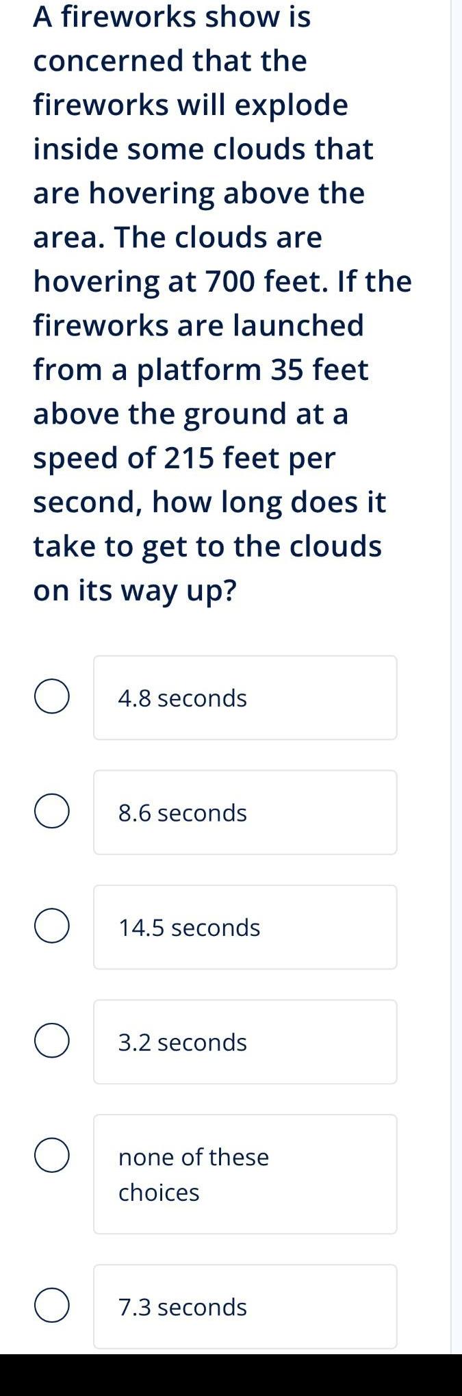The height and width of the screenshot is (1396, 462).
Task: Choose the 3.2 seconds answer card
Action: [x=244, y=1041]
